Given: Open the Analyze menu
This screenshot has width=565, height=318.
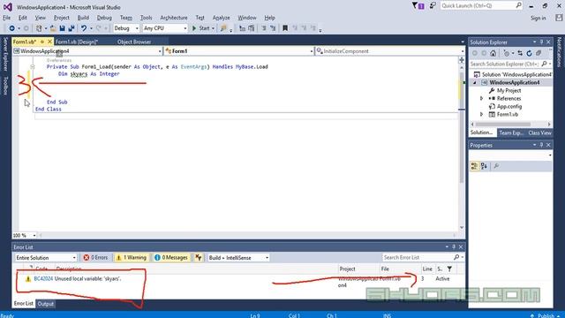Looking at the screenshot, I should [221, 18].
